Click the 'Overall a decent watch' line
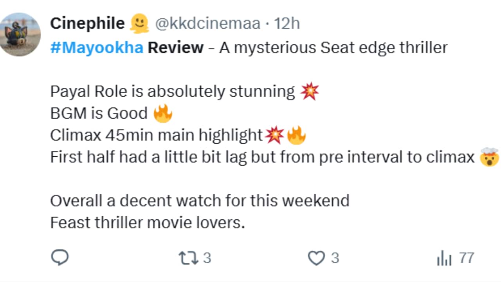The height and width of the screenshot is (282, 501). [x=200, y=201]
